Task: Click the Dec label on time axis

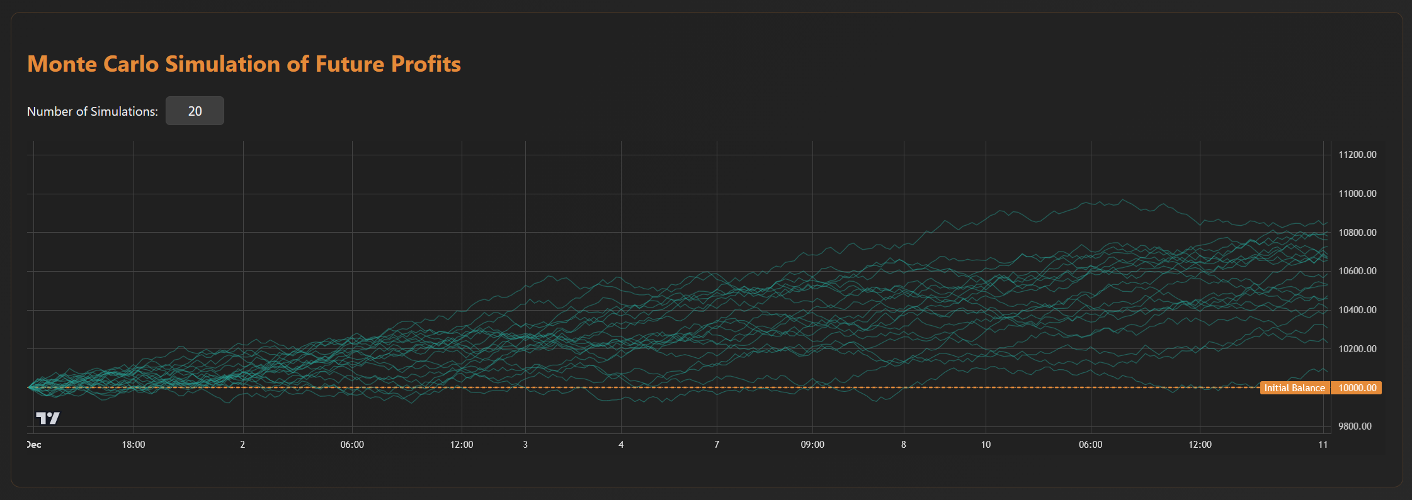Action: pyautogui.click(x=35, y=445)
